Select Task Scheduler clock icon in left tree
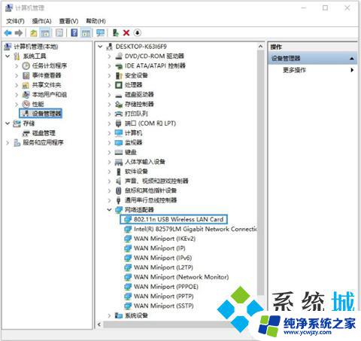361x341 pixels. pyautogui.click(x=26, y=66)
